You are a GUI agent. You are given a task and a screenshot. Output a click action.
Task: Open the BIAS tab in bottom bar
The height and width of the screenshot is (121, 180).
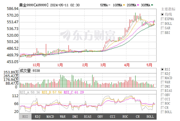[88, 117]
